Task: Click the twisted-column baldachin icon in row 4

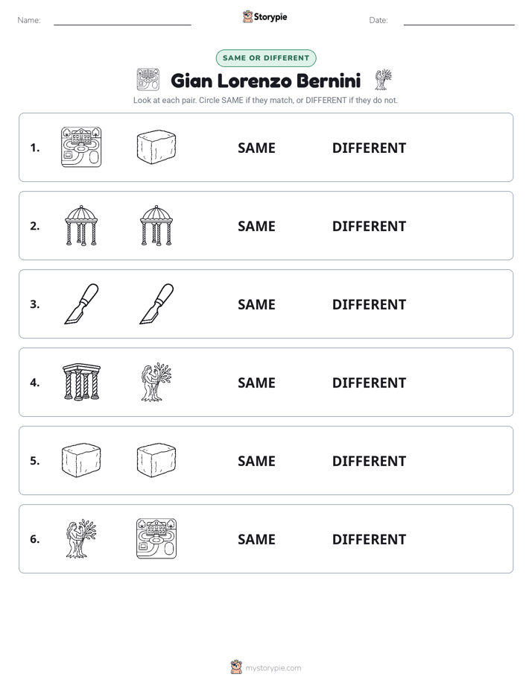Action: 81,382
